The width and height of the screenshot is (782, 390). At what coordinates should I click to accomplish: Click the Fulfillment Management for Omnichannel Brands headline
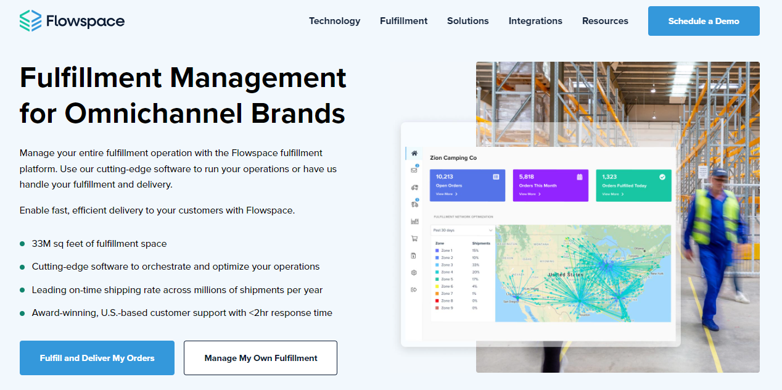click(183, 96)
